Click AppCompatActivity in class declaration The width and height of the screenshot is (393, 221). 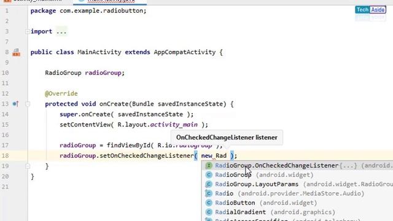[x=185, y=52]
